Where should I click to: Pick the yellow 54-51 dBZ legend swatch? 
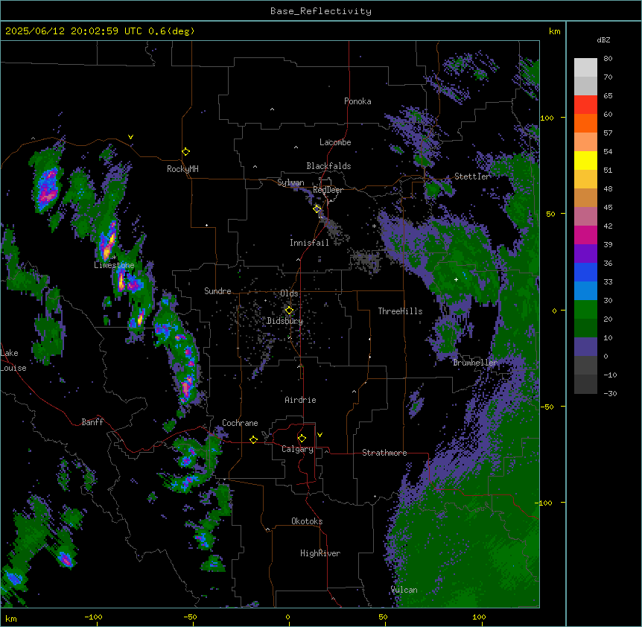(x=585, y=161)
